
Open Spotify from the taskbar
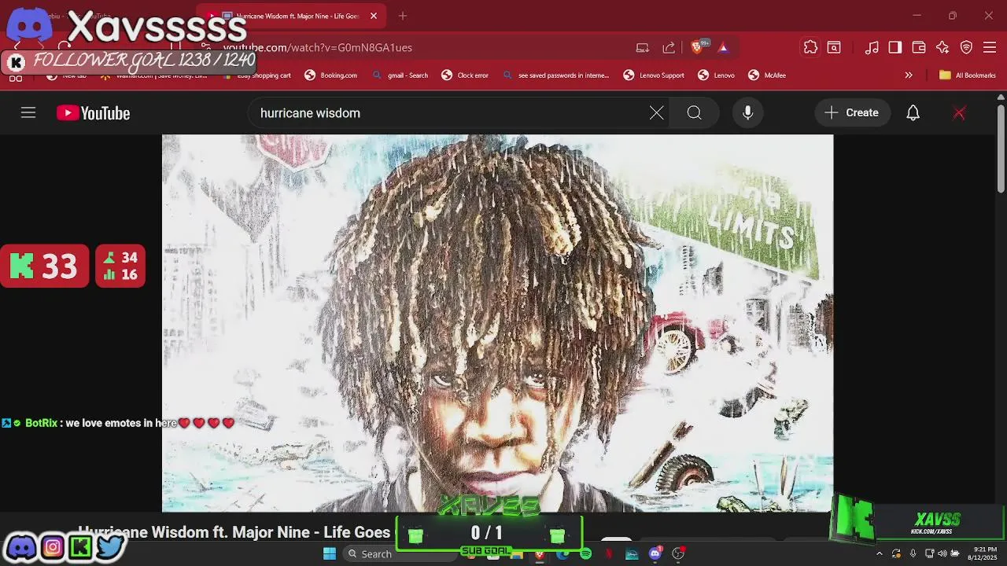coord(585,553)
